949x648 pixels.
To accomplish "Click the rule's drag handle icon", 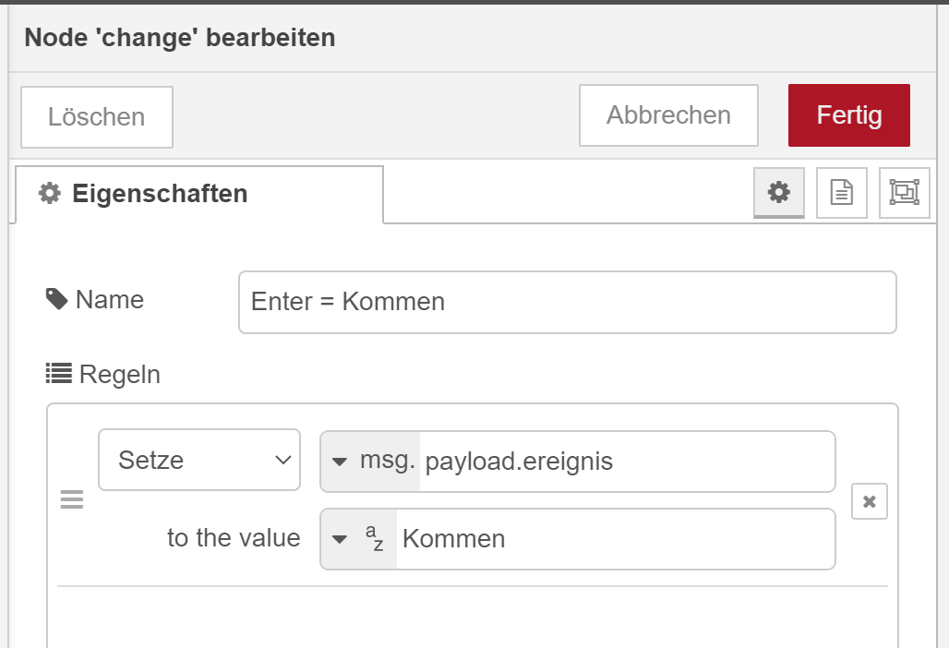I will [x=72, y=500].
